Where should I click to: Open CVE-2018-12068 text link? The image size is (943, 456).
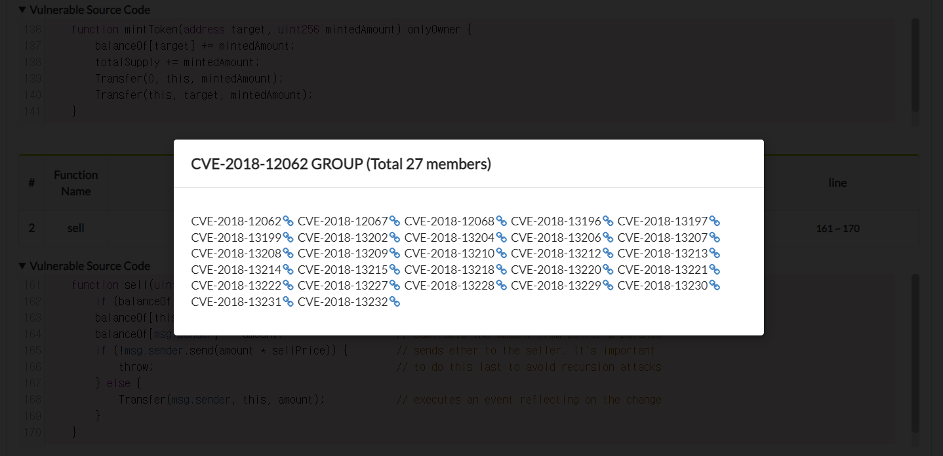(x=449, y=221)
